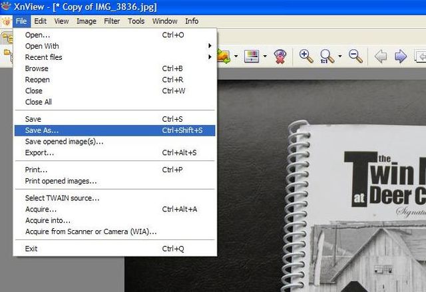Viewport: 426px width, 292px height.
Task: Choose the highlighted Save As... entry
Action: [115, 130]
